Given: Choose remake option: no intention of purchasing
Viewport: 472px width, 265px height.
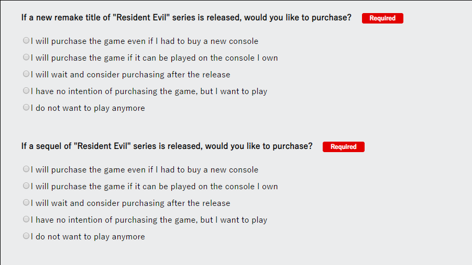Looking at the screenshot, I should [x=26, y=90].
